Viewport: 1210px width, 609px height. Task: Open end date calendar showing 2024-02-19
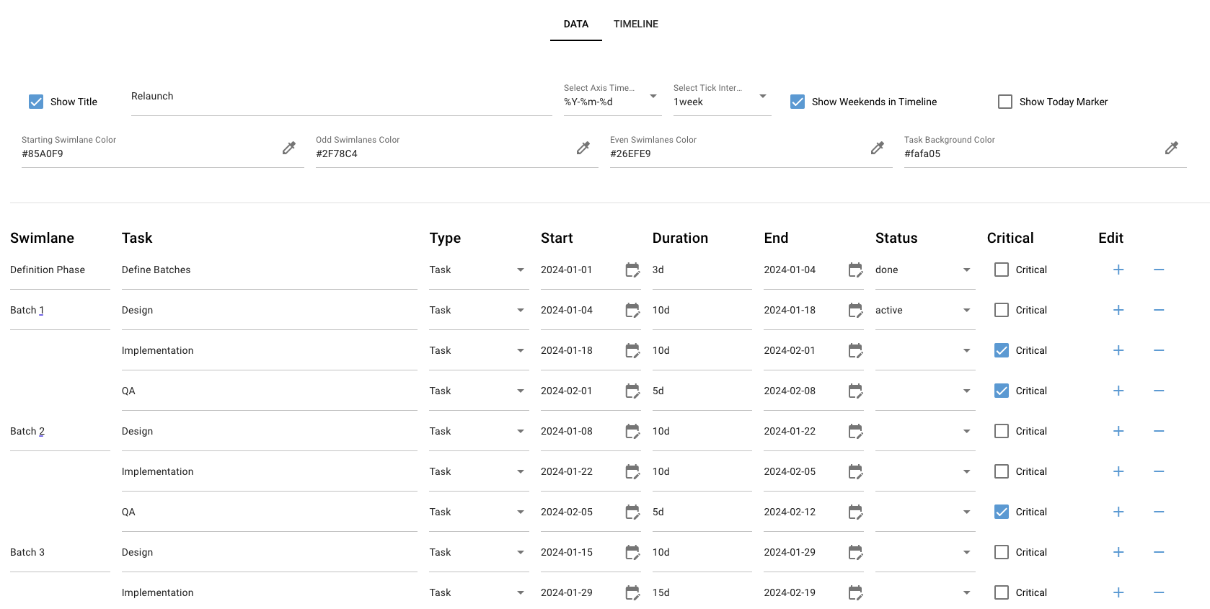[855, 593]
